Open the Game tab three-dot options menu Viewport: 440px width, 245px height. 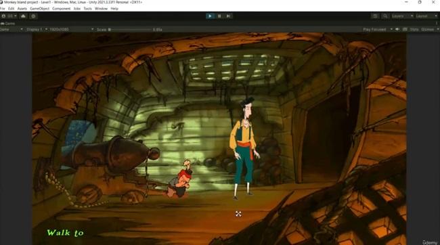click(437, 24)
